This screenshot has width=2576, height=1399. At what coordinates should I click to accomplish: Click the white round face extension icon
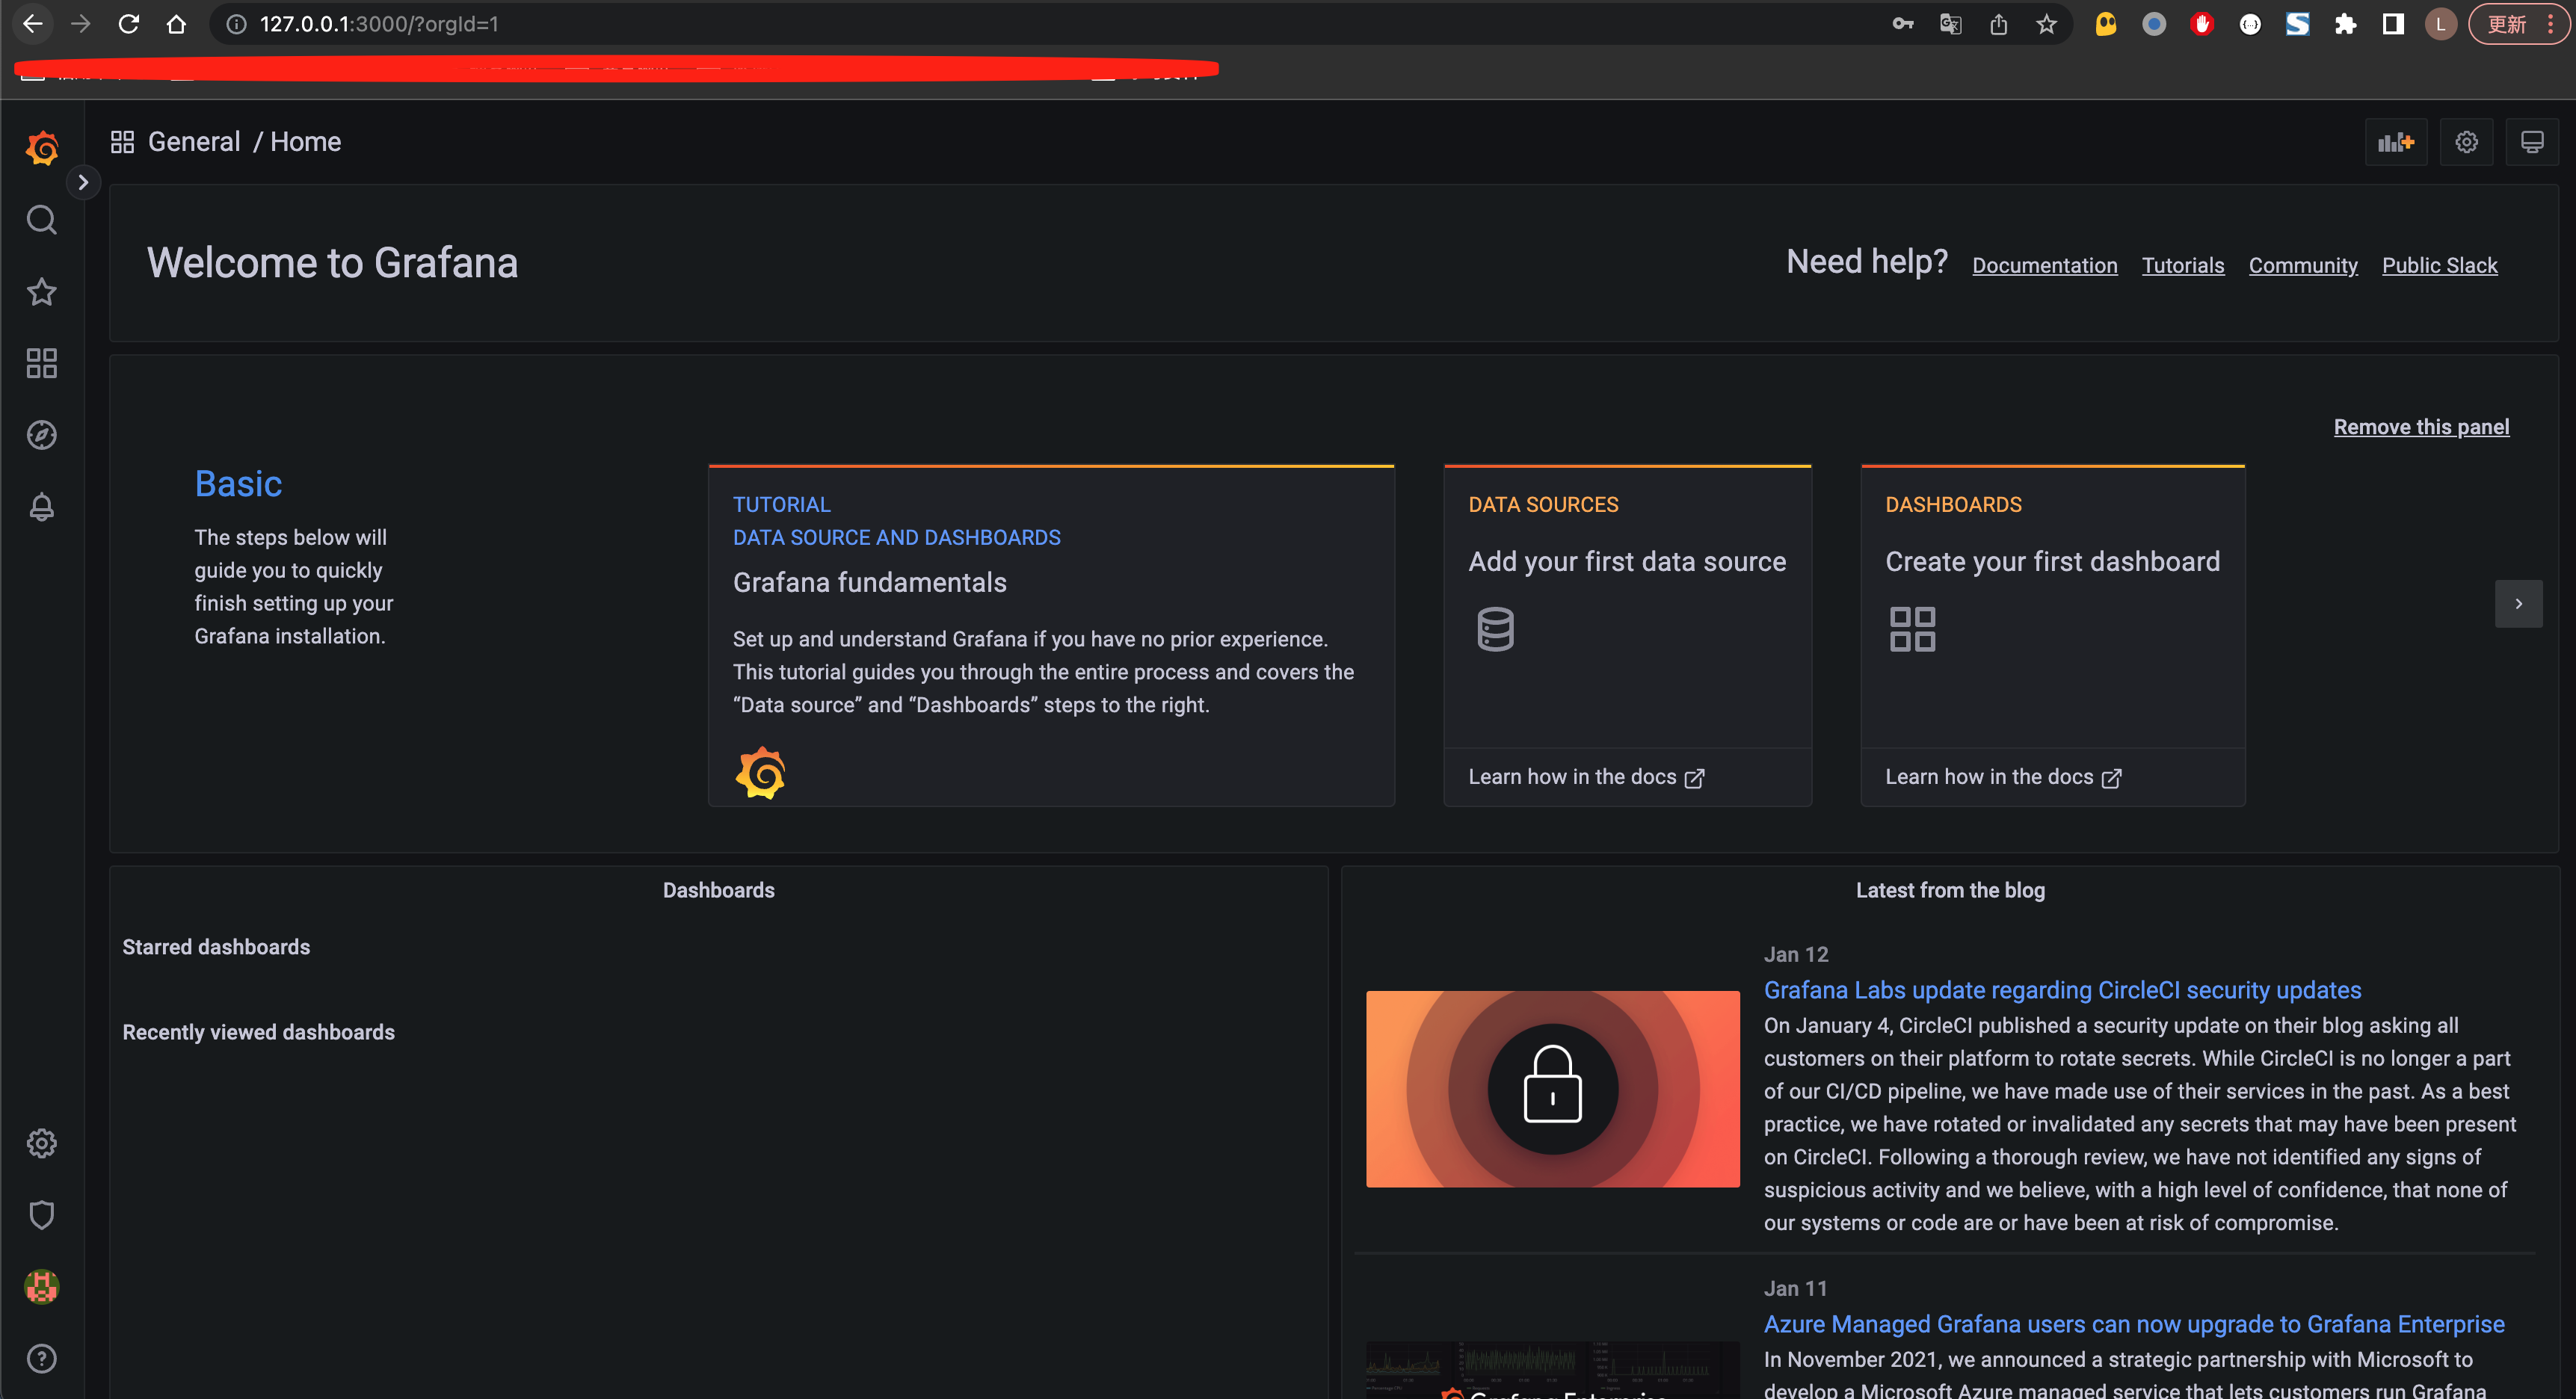coord(2249,24)
